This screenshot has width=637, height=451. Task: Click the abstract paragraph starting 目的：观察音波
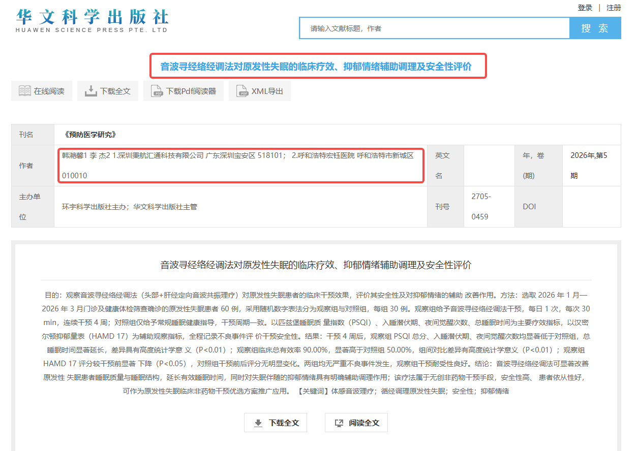pyautogui.click(x=316, y=343)
